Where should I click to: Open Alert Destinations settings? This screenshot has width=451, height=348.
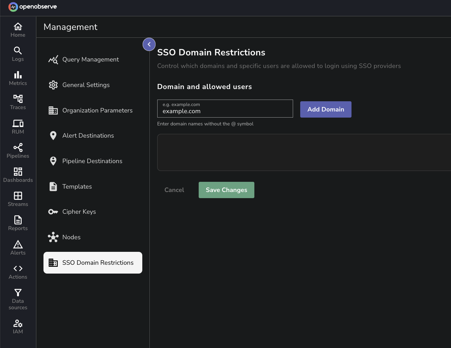(88, 136)
